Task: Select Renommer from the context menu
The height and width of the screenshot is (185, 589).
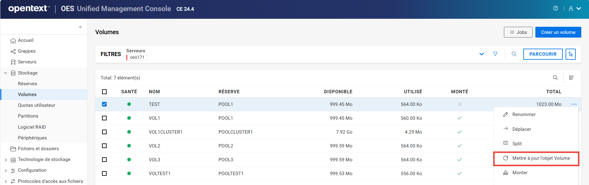Action: 524,115
